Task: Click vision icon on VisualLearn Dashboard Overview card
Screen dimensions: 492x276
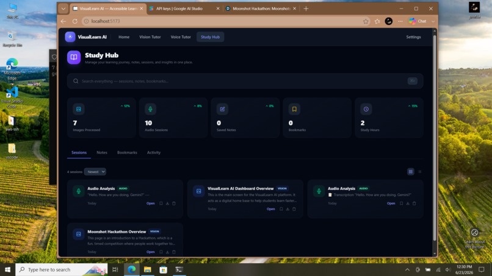Action: click(x=198, y=191)
